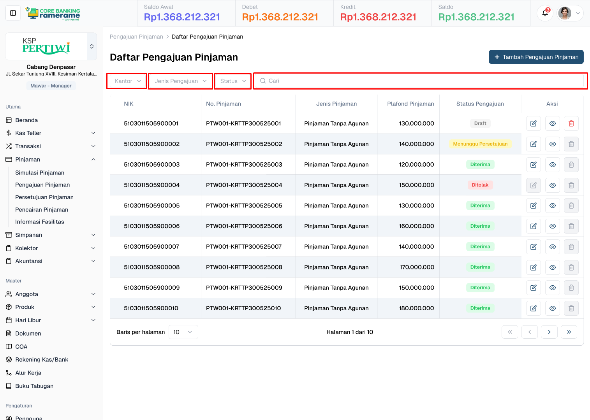
Task: View details of the Menunggu Persetujuan row
Action: [552, 144]
